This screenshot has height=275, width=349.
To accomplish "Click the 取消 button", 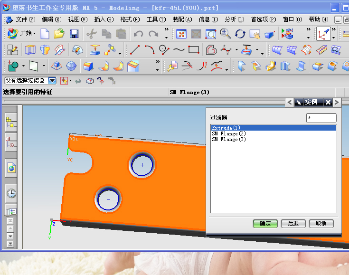I will pyautogui.click(x=321, y=224).
